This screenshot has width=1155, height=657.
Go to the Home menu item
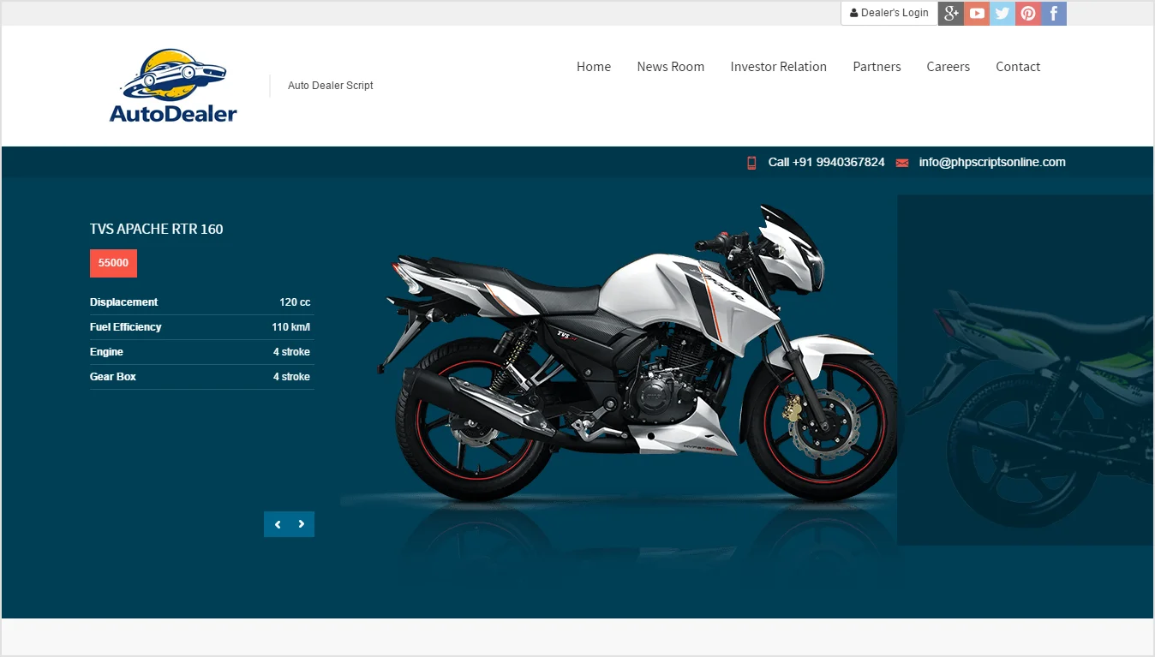point(594,67)
